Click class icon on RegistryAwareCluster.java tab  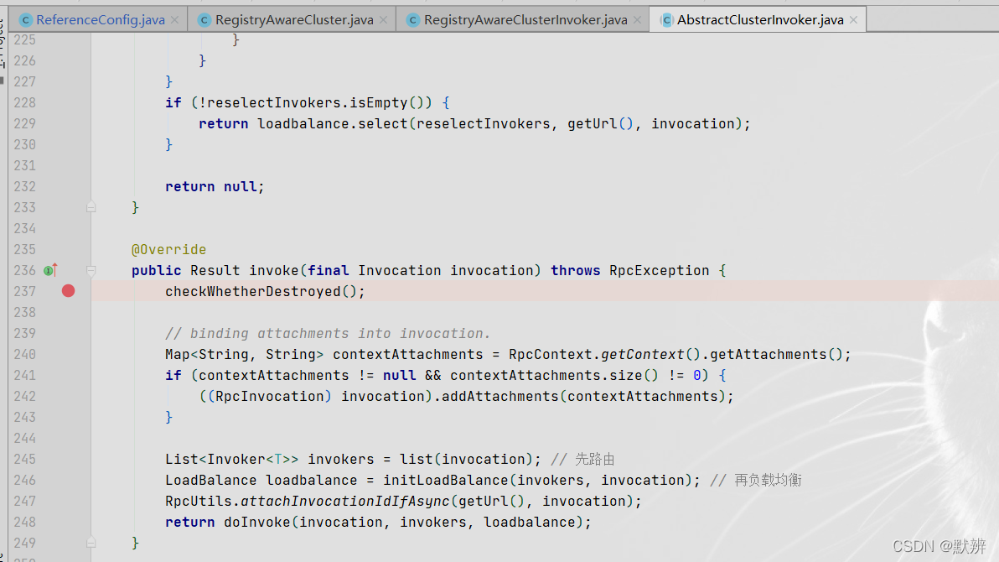click(204, 20)
